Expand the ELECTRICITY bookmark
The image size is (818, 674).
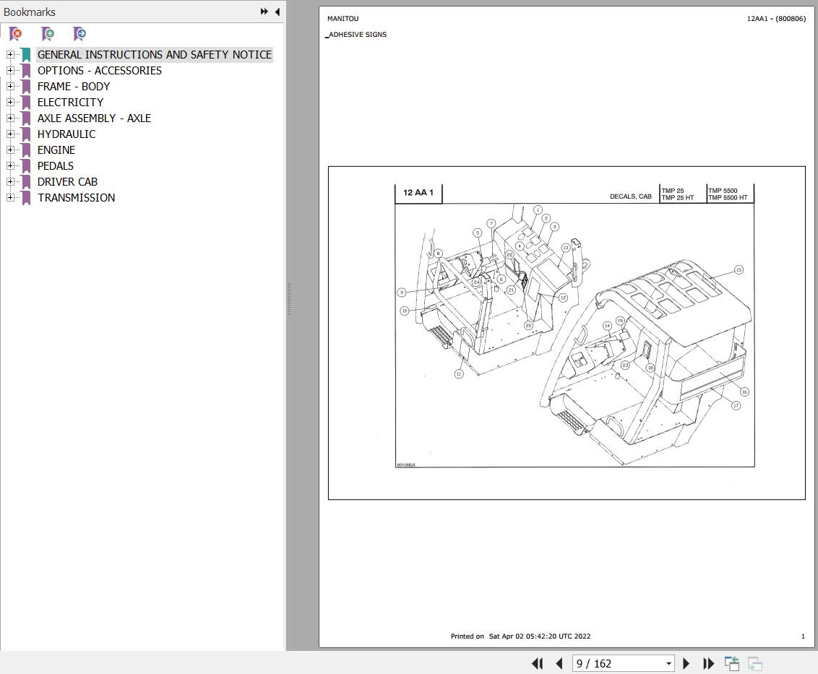[9, 102]
